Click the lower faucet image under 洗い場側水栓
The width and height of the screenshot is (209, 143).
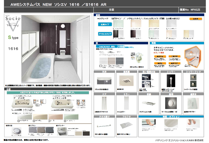pos(146,84)
